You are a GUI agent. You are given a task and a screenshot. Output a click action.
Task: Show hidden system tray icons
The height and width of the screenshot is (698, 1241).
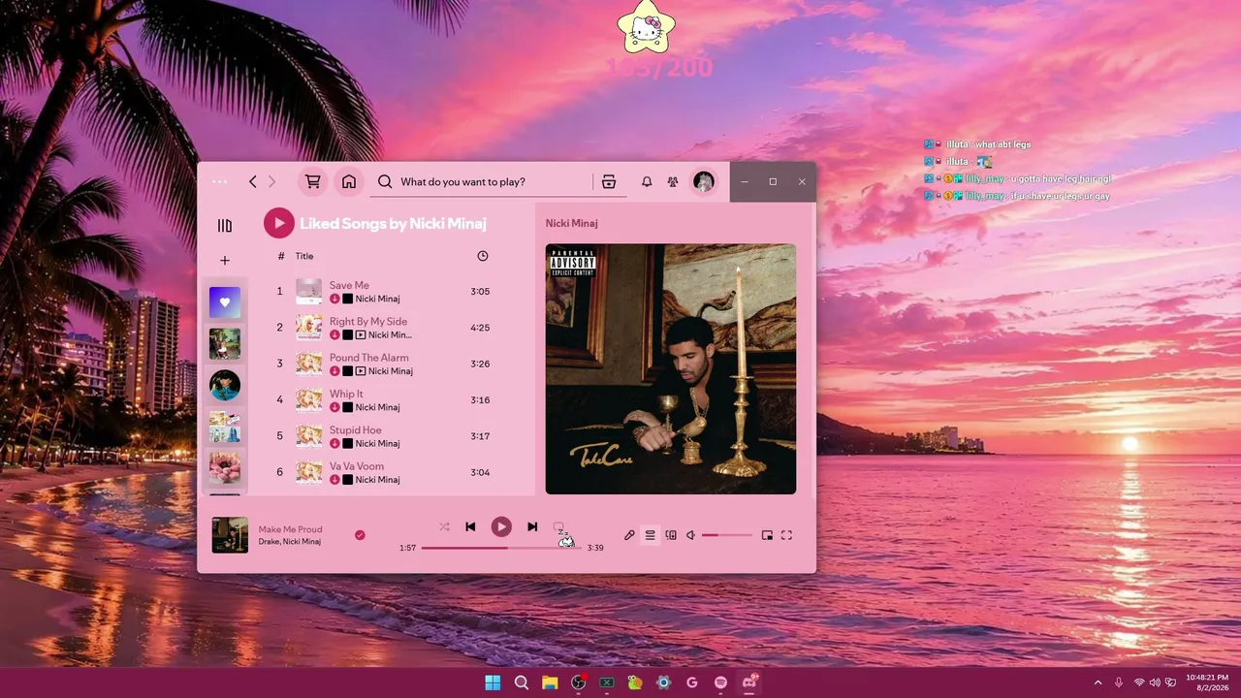click(1098, 682)
